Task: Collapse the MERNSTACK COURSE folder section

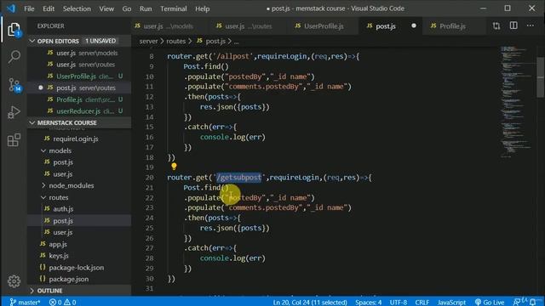Action: (x=79, y=122)
